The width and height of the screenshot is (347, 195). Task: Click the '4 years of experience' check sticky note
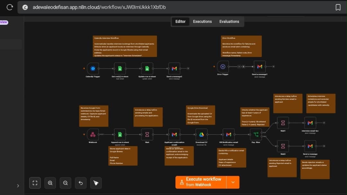click(255, 117)
